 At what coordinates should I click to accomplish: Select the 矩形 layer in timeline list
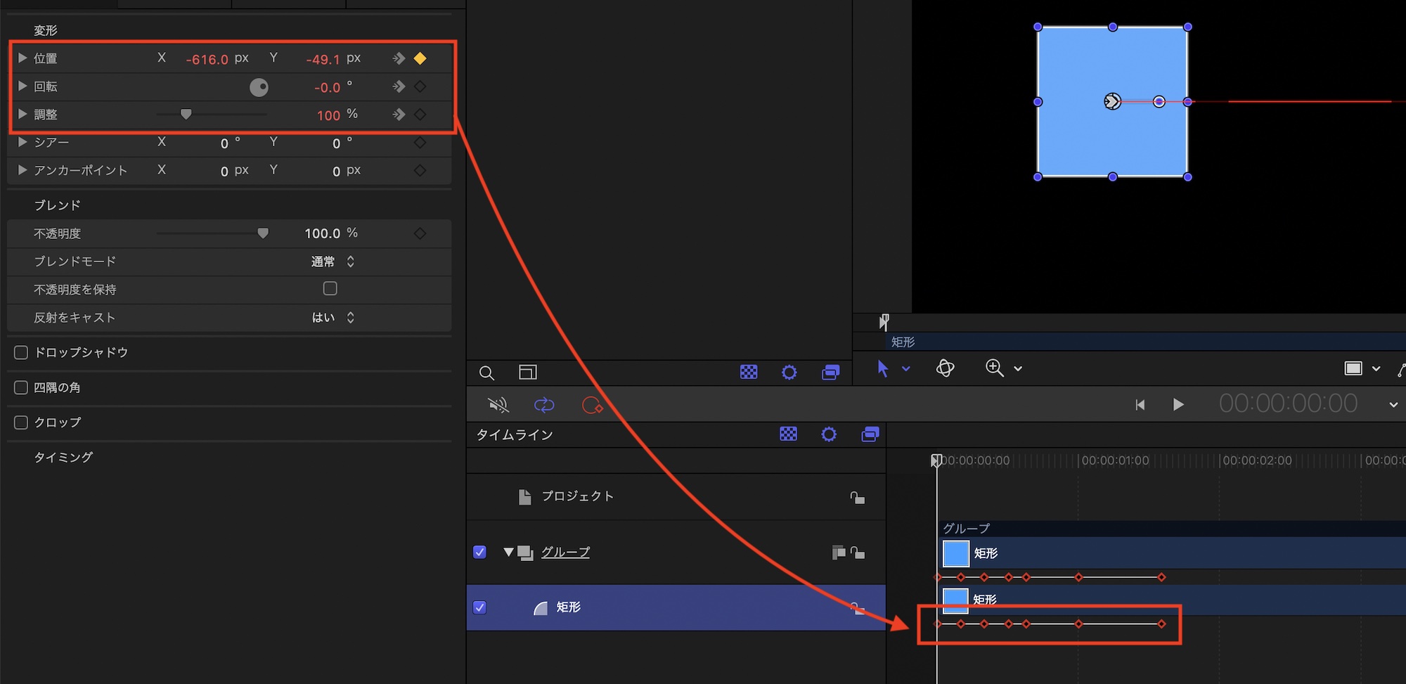[x=568, y=607]
